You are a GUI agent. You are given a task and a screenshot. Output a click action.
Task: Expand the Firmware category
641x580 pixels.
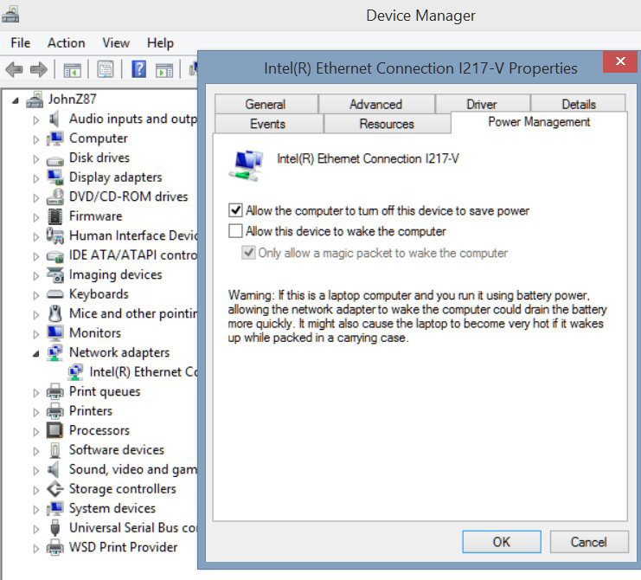[36, 217]
